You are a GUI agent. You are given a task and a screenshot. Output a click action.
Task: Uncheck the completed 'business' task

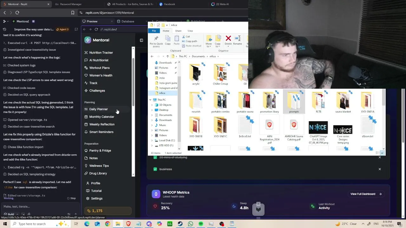[x=155, y=169]
